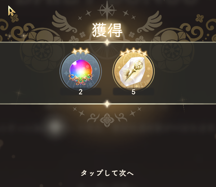Click the small gold flower in the top-right corner

pyautogui.click(x=200, y=18)
